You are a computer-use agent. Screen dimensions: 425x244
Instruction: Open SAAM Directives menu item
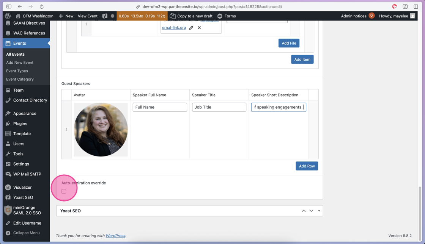(26, 23)
